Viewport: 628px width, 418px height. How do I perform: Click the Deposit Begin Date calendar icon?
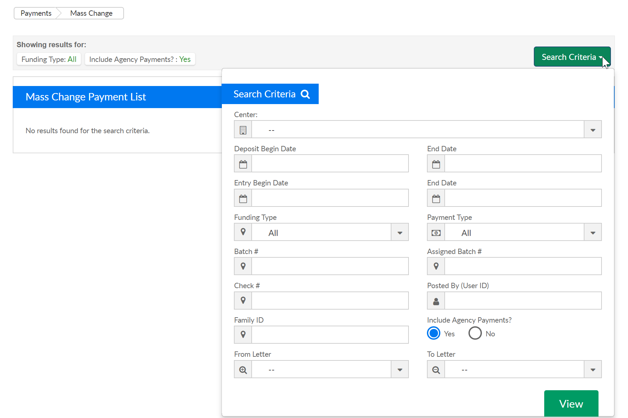click(243, 164)
